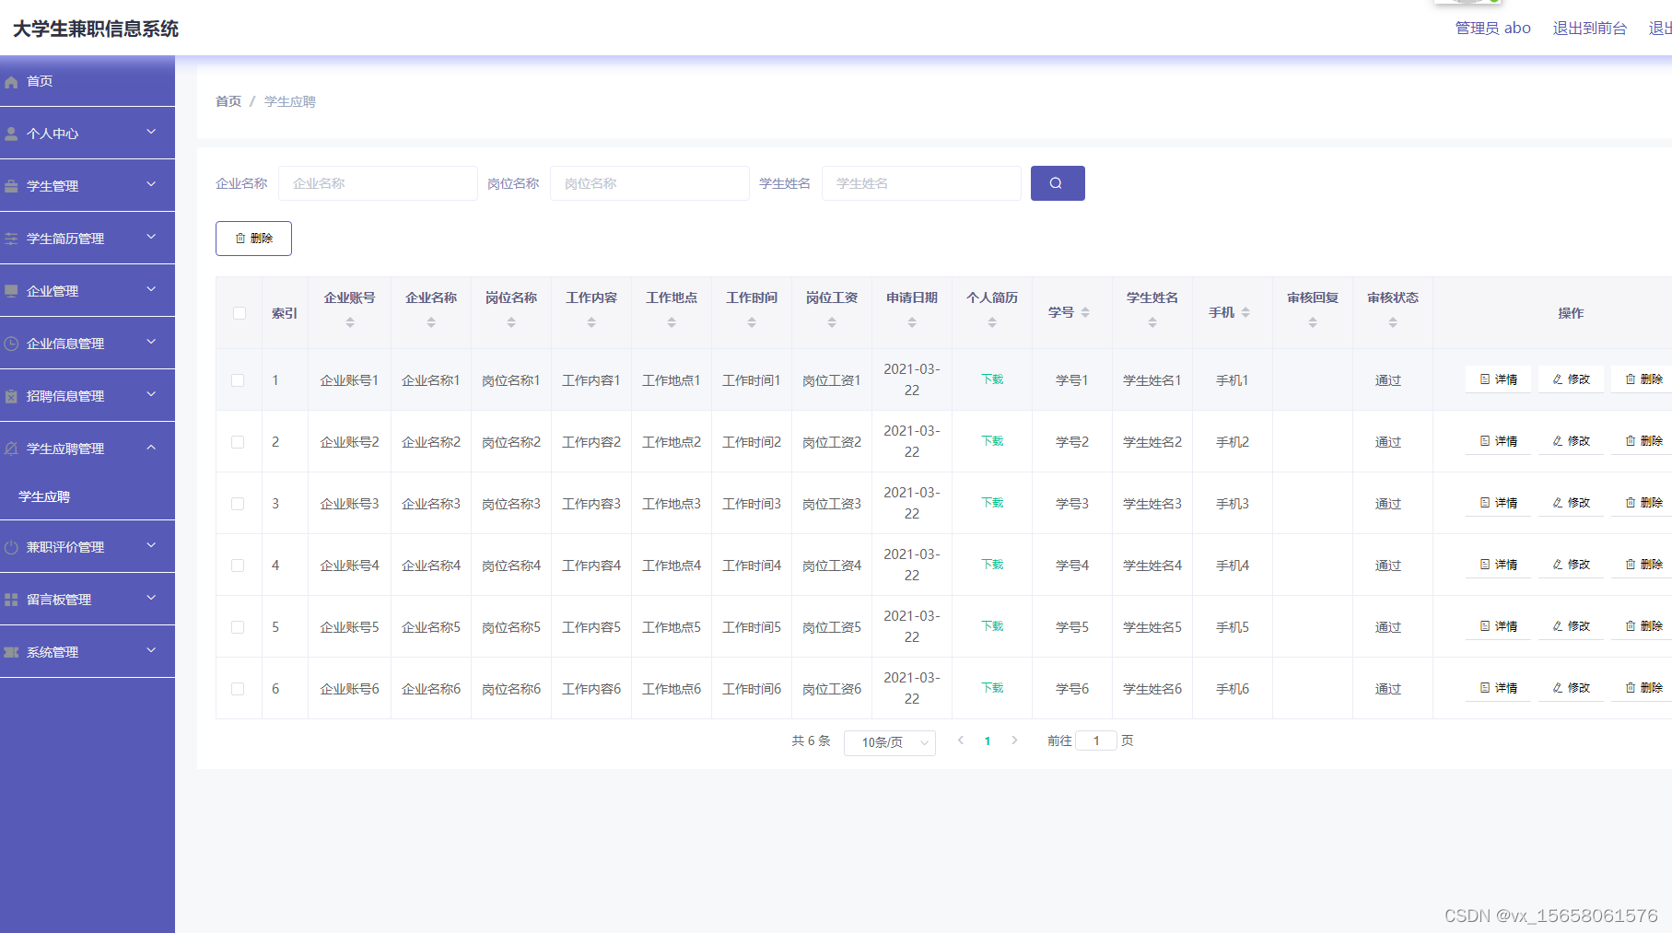Expand 学生简历管理 menu chevron
Image resolution: width=1672 pixels, height=933 pixels.
151,238
